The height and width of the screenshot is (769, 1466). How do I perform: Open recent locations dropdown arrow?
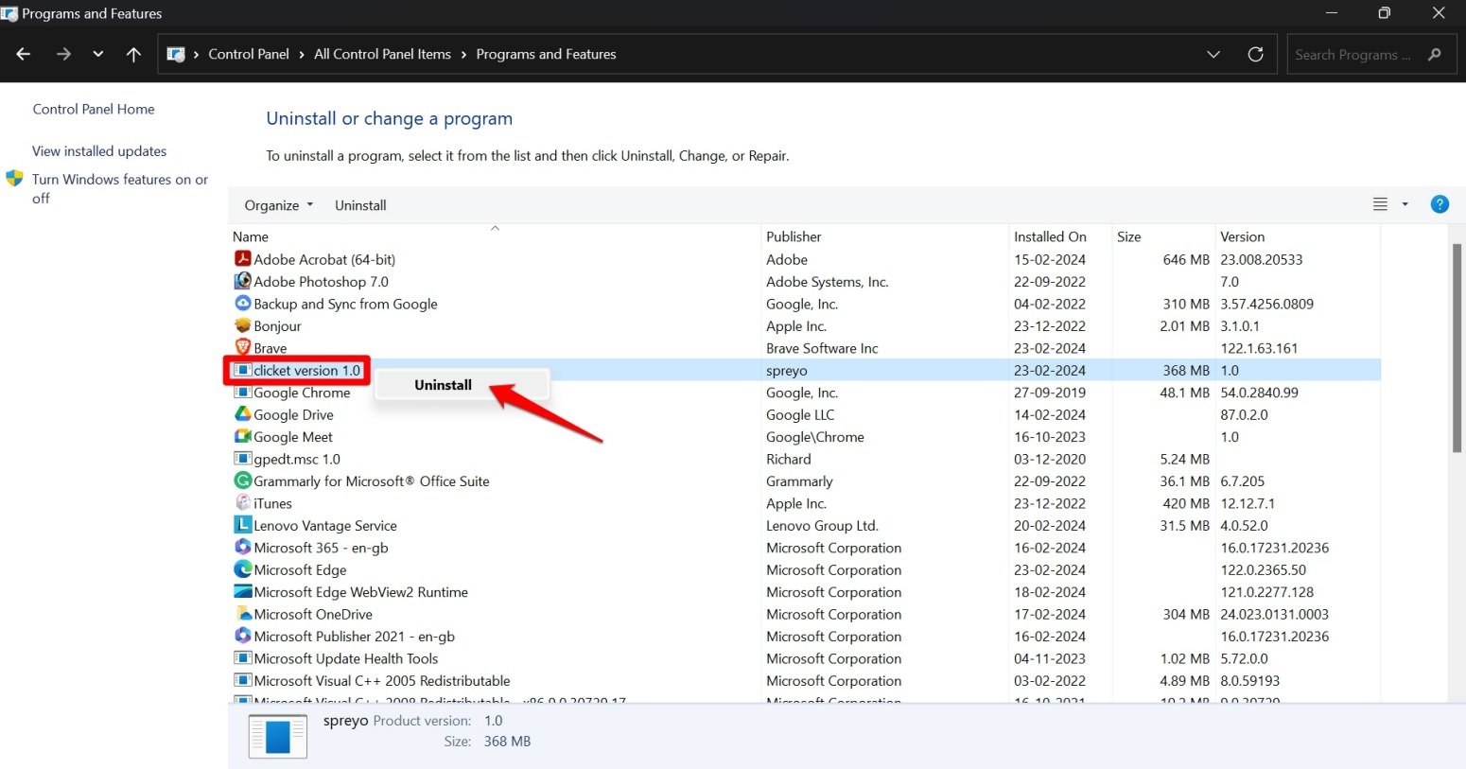(97, 55)
